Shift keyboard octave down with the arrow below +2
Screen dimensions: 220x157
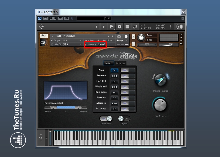pyautogui.click(x=41, y=141)
